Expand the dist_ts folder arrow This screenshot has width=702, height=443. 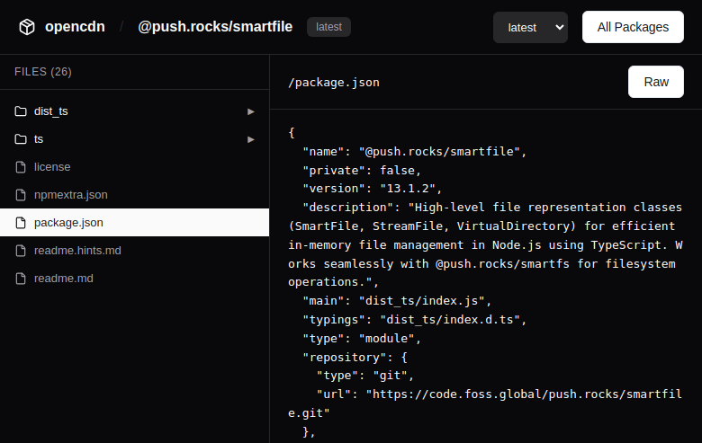[251, 111]
